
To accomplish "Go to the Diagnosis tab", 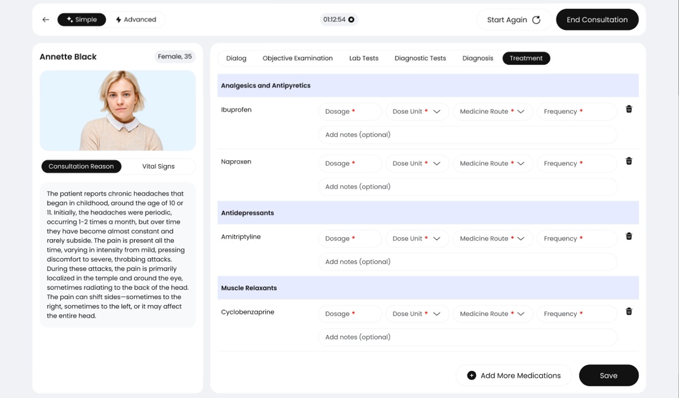I will [x=477, y=58].
